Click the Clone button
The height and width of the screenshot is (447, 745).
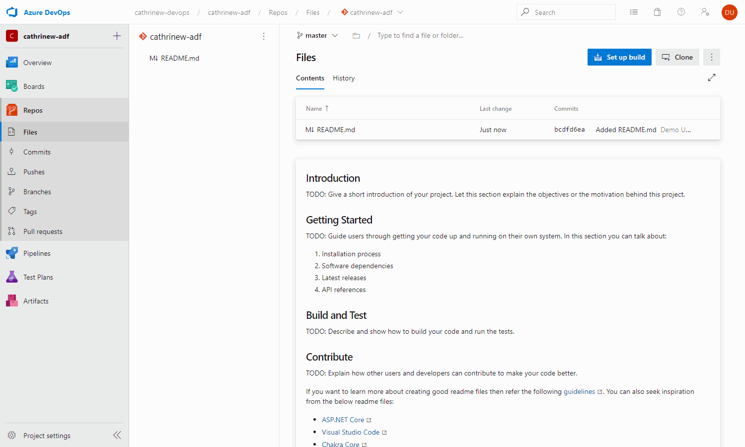(x=677, y=57)
